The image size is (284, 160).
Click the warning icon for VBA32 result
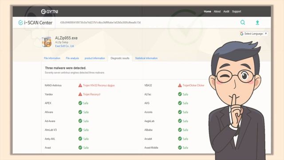[180, 85]
